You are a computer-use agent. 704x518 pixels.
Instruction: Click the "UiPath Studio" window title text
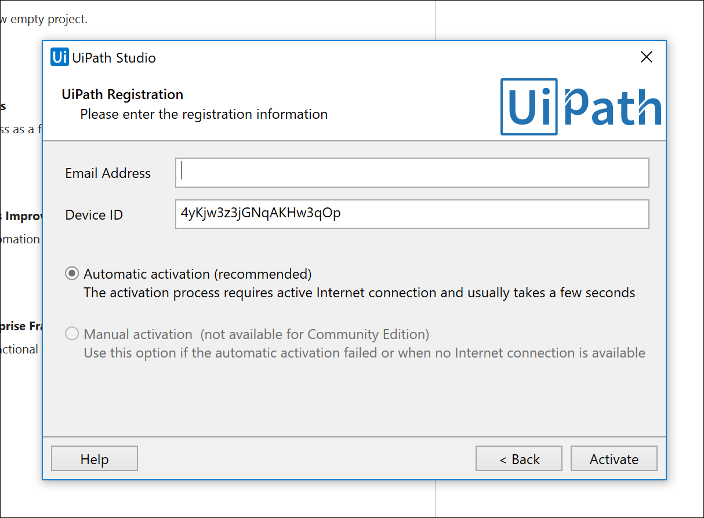coord(114,57)
